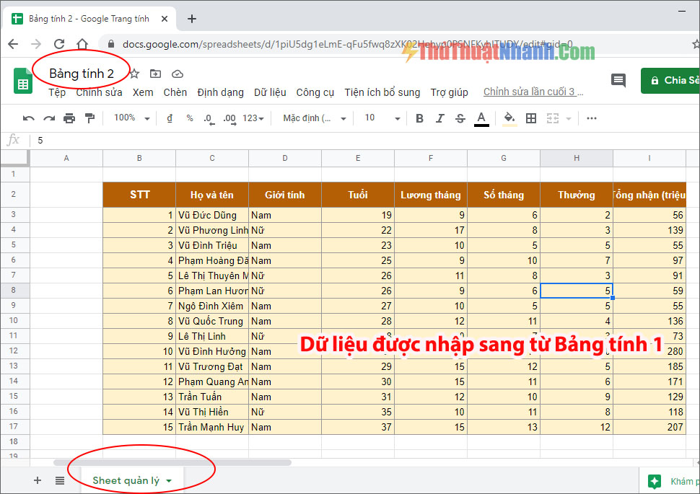Screen dimensions: 700x494
Task: Close the Bảng tính 2 browser tab
Action: (x=165, y=19)
